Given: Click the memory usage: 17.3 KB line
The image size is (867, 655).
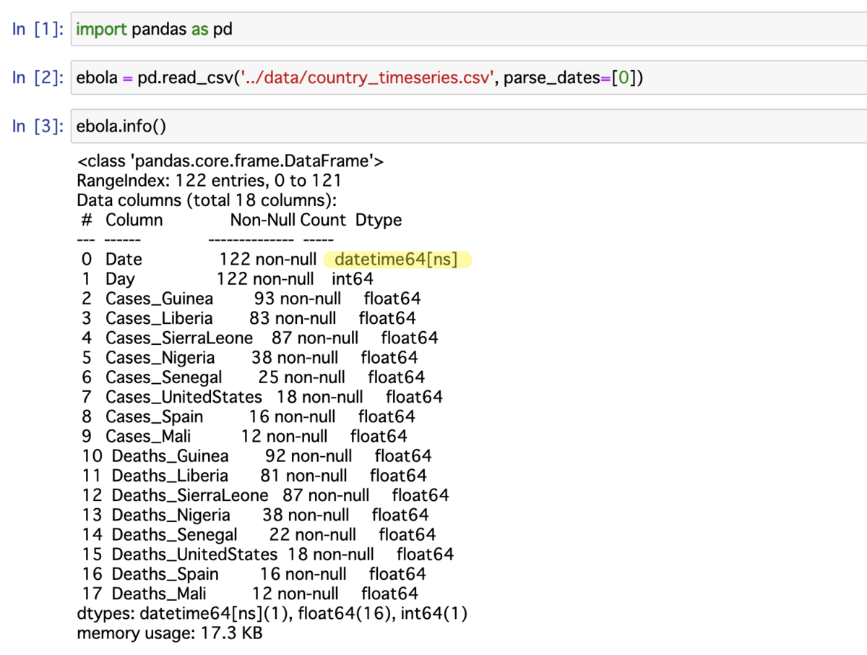Looking at the screenshot, I should coord(170,633).
